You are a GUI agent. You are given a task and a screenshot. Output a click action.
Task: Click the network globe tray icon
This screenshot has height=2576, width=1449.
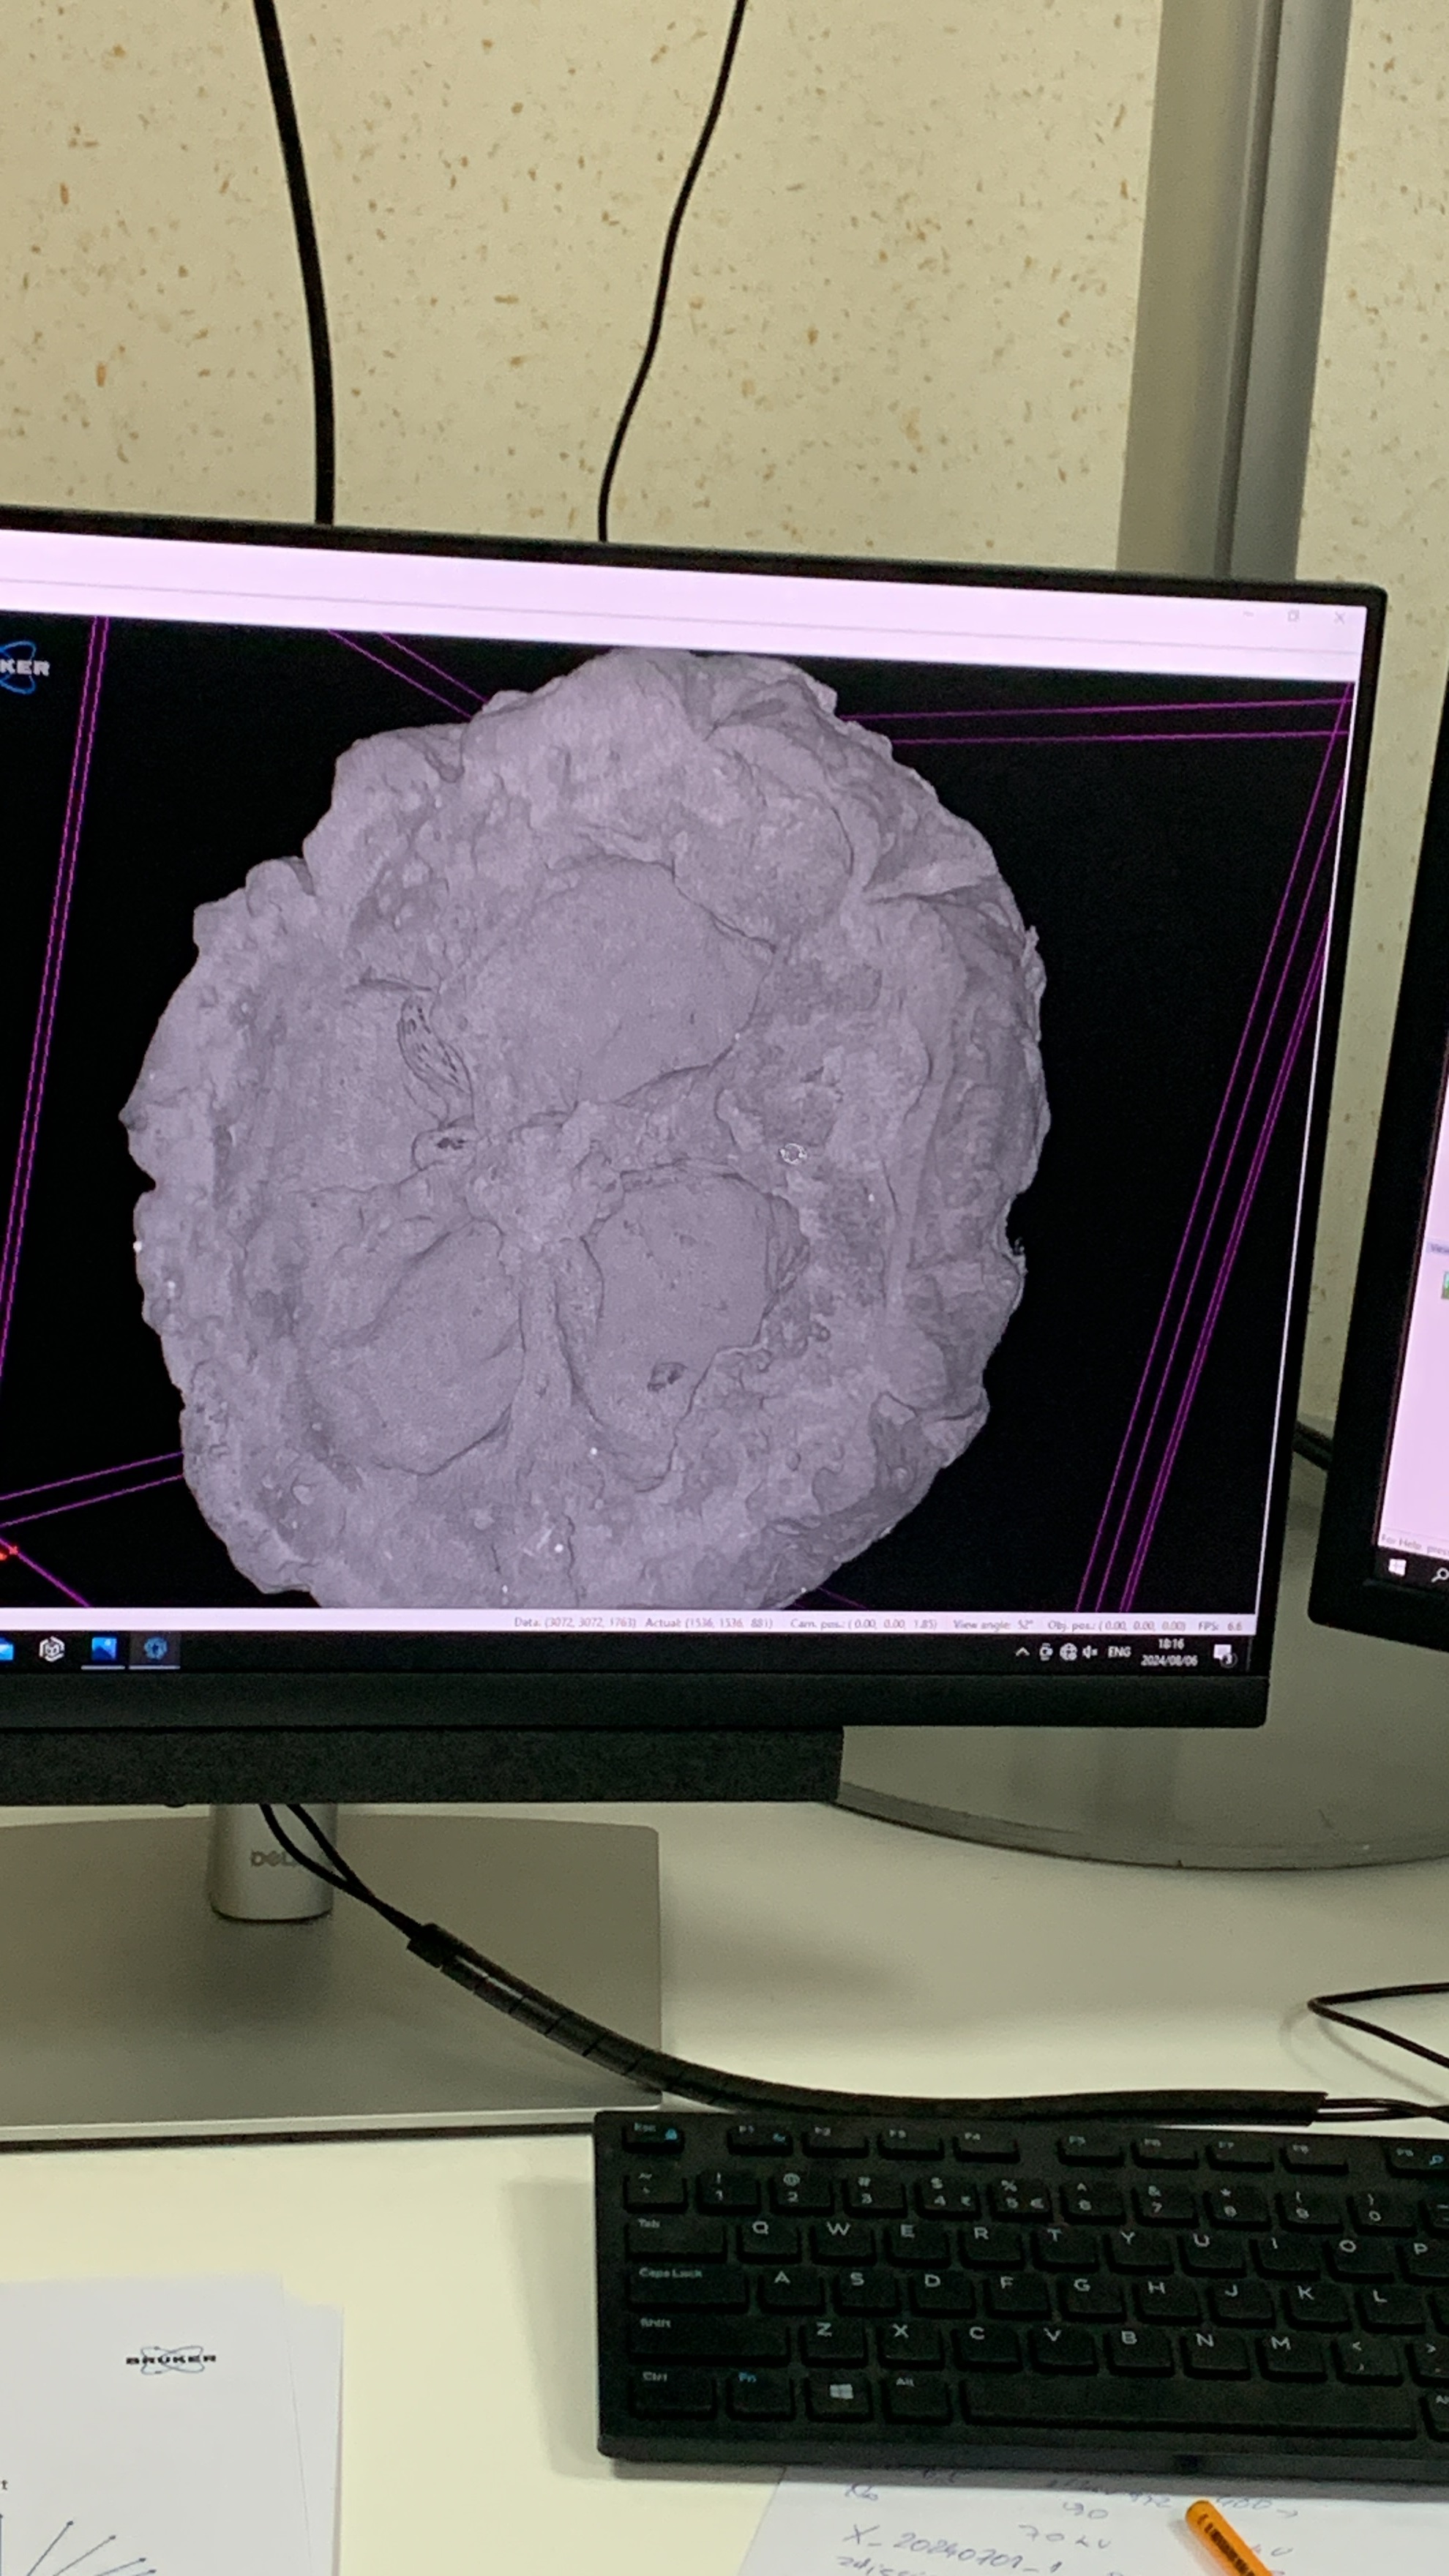pyautogui.click(x=1068, y=1652)
